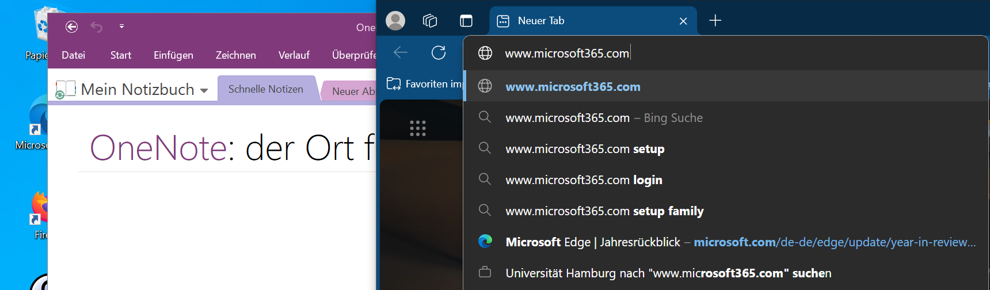
Task: Select the www.microsoft365.com setup family suggestion
Action: coord(726,211)
